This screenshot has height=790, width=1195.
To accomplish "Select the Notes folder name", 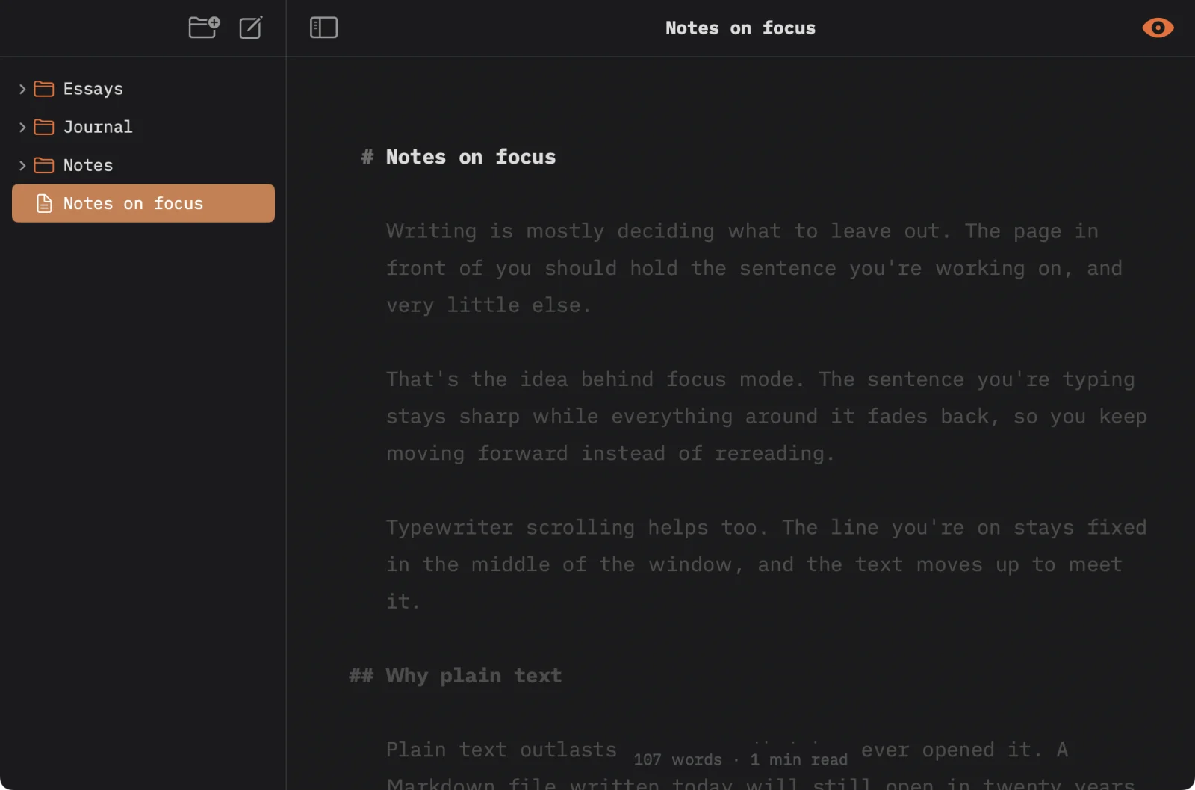I will click(88, 165).
